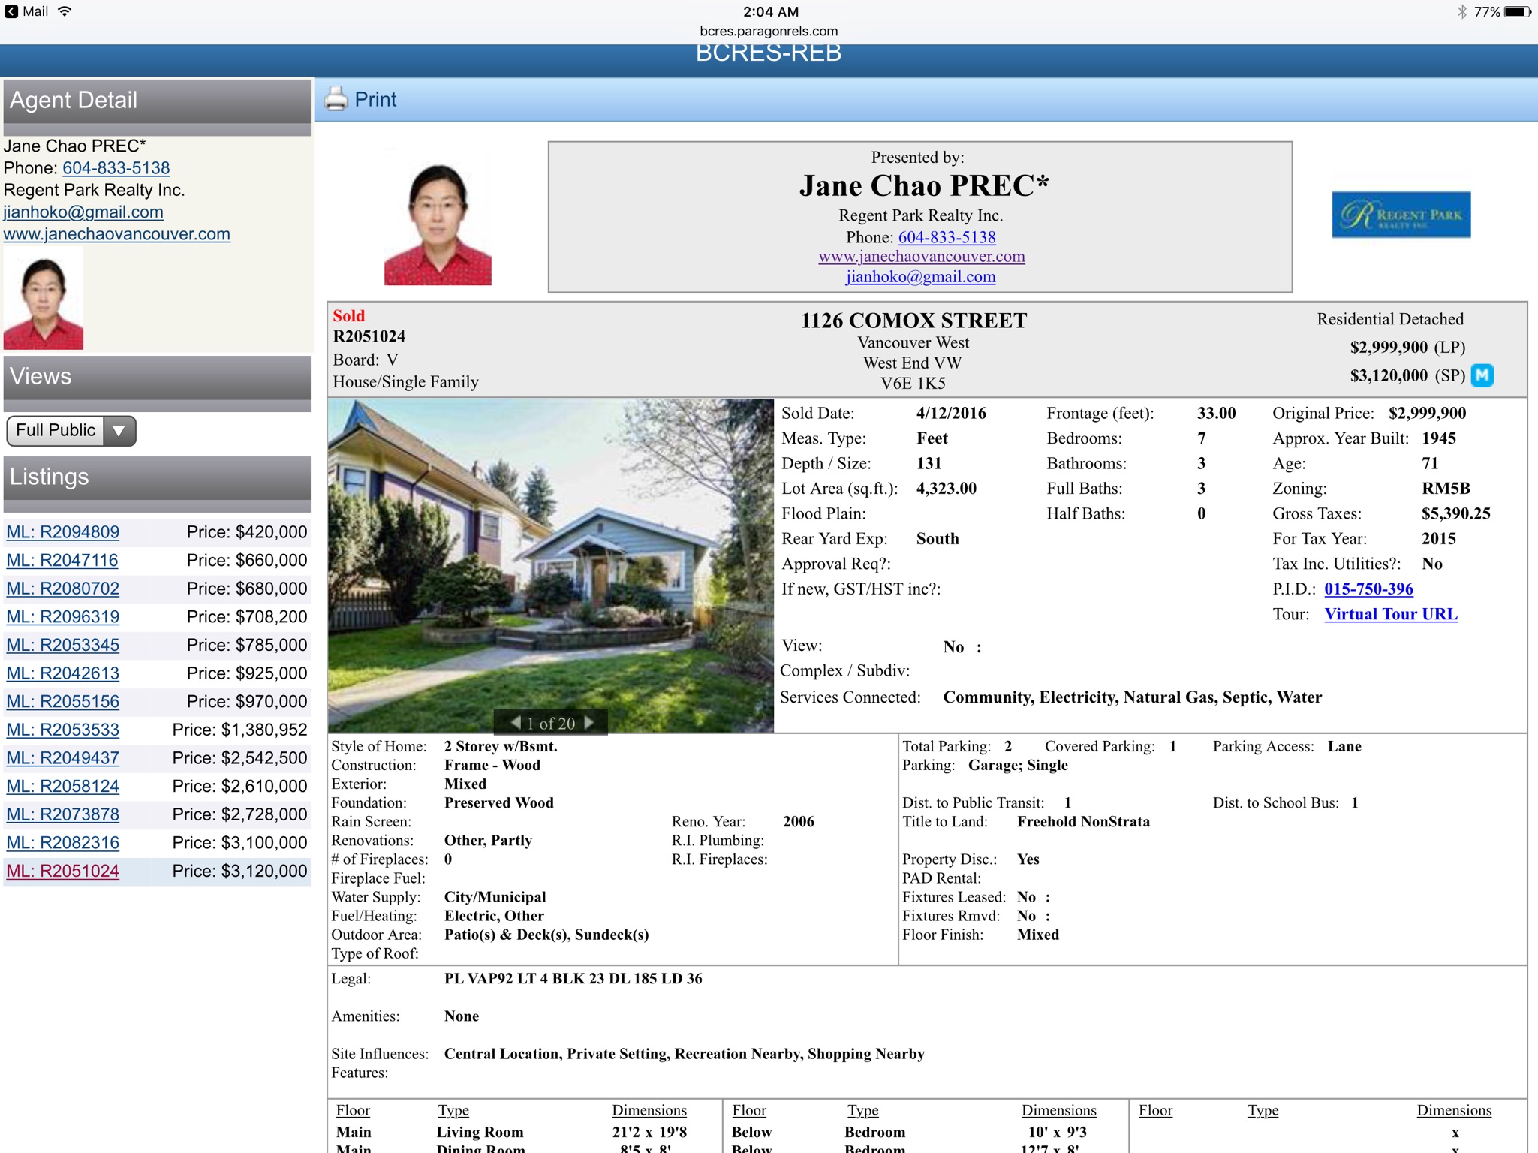Click the printer icon next to Print
The image size is (1538, 1153).
(336, 99)
